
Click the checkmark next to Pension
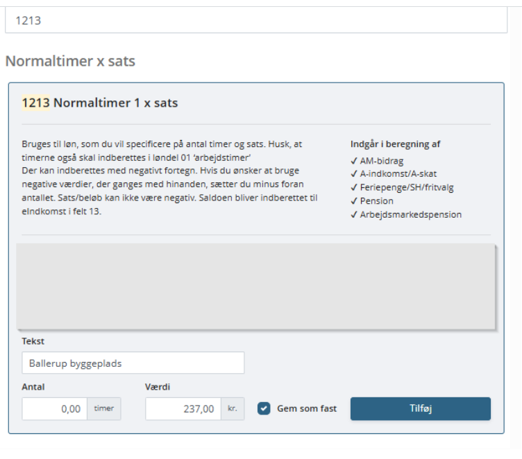coord(354,201)
